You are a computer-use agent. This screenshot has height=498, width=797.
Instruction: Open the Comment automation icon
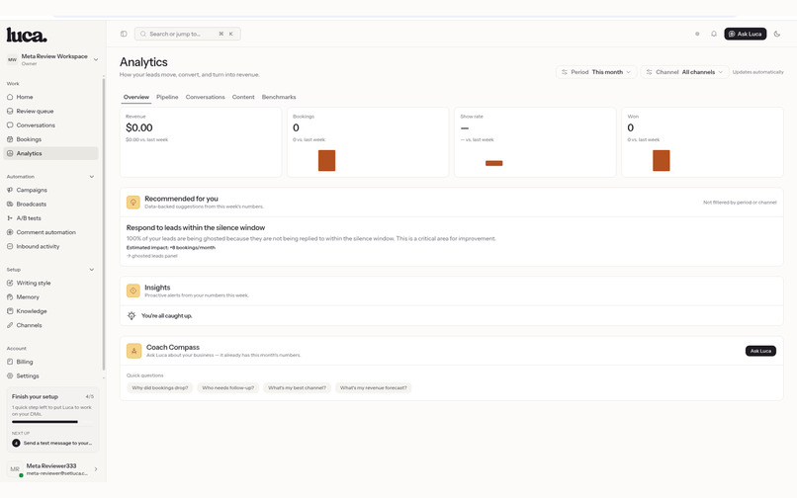coord(10,232)
